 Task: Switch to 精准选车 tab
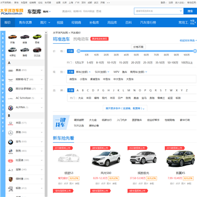point(61,39)
